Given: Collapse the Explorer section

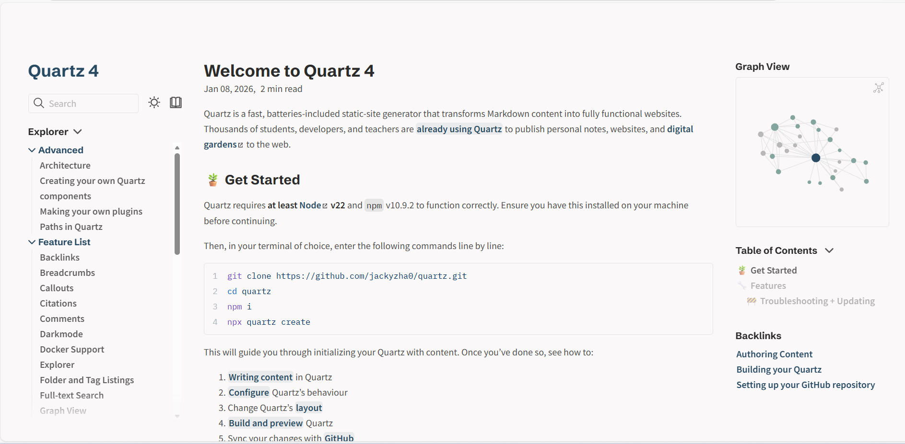Looking at the screenshot, I should click(x=78, y=132).
